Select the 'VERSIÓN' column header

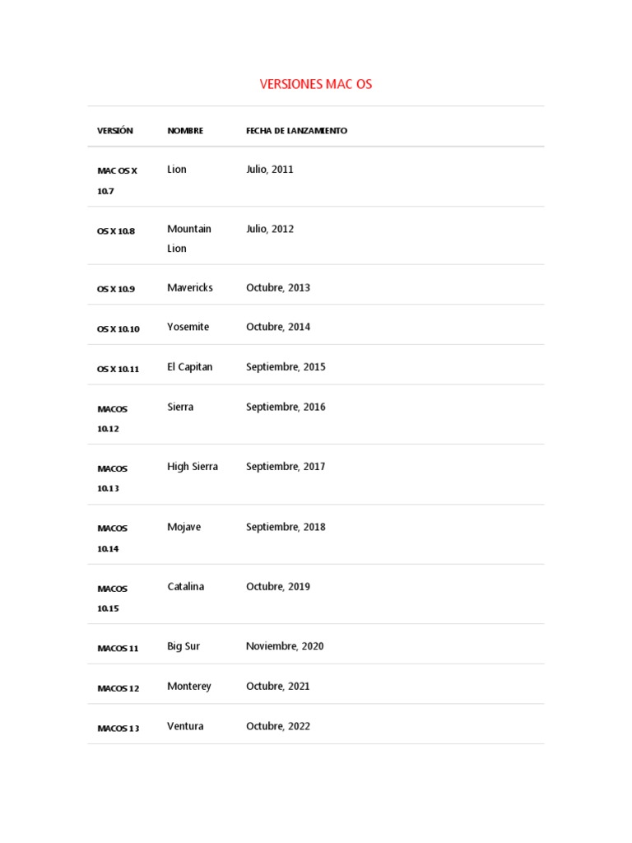pos(115,131)
